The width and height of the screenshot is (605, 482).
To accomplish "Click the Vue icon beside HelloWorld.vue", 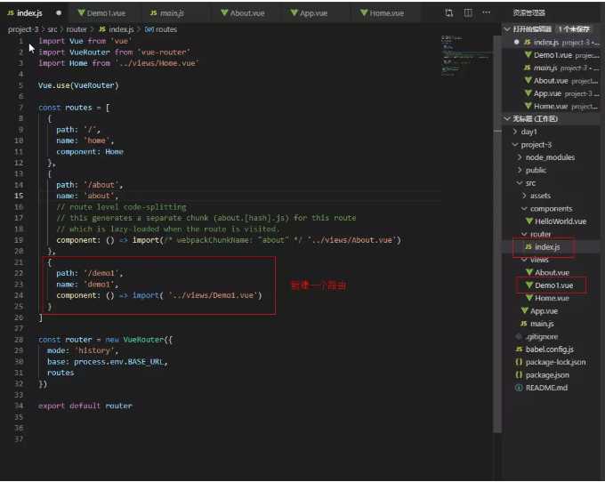I will click(x=529, y=221).
